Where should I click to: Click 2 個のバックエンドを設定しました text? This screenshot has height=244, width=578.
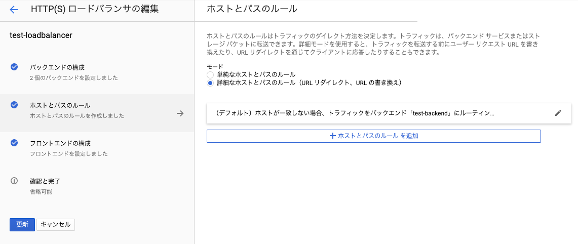click(x=74, y=78)
